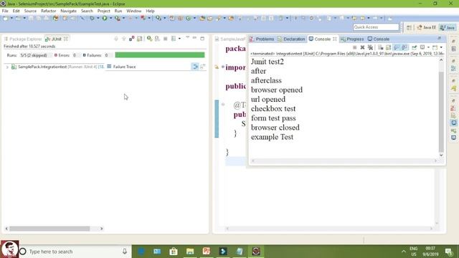The width and height of the screenshot is (459, 258).
Task: Click the microphone icon in the search box
Action: (x=125, y=252)
